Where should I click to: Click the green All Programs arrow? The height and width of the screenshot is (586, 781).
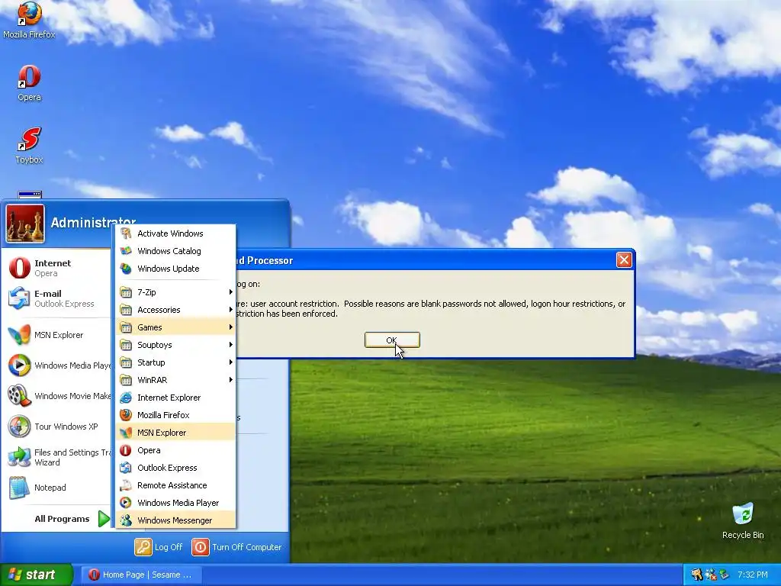coord(104,519)
